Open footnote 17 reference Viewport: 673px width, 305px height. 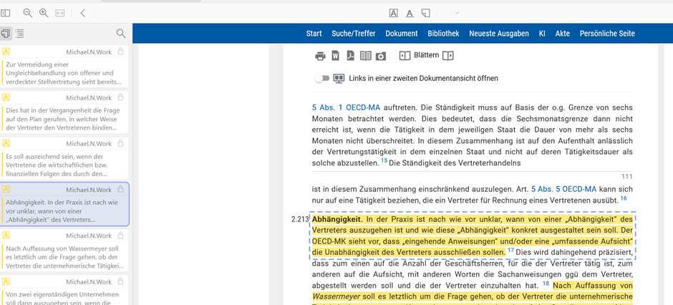coord(510,250)
